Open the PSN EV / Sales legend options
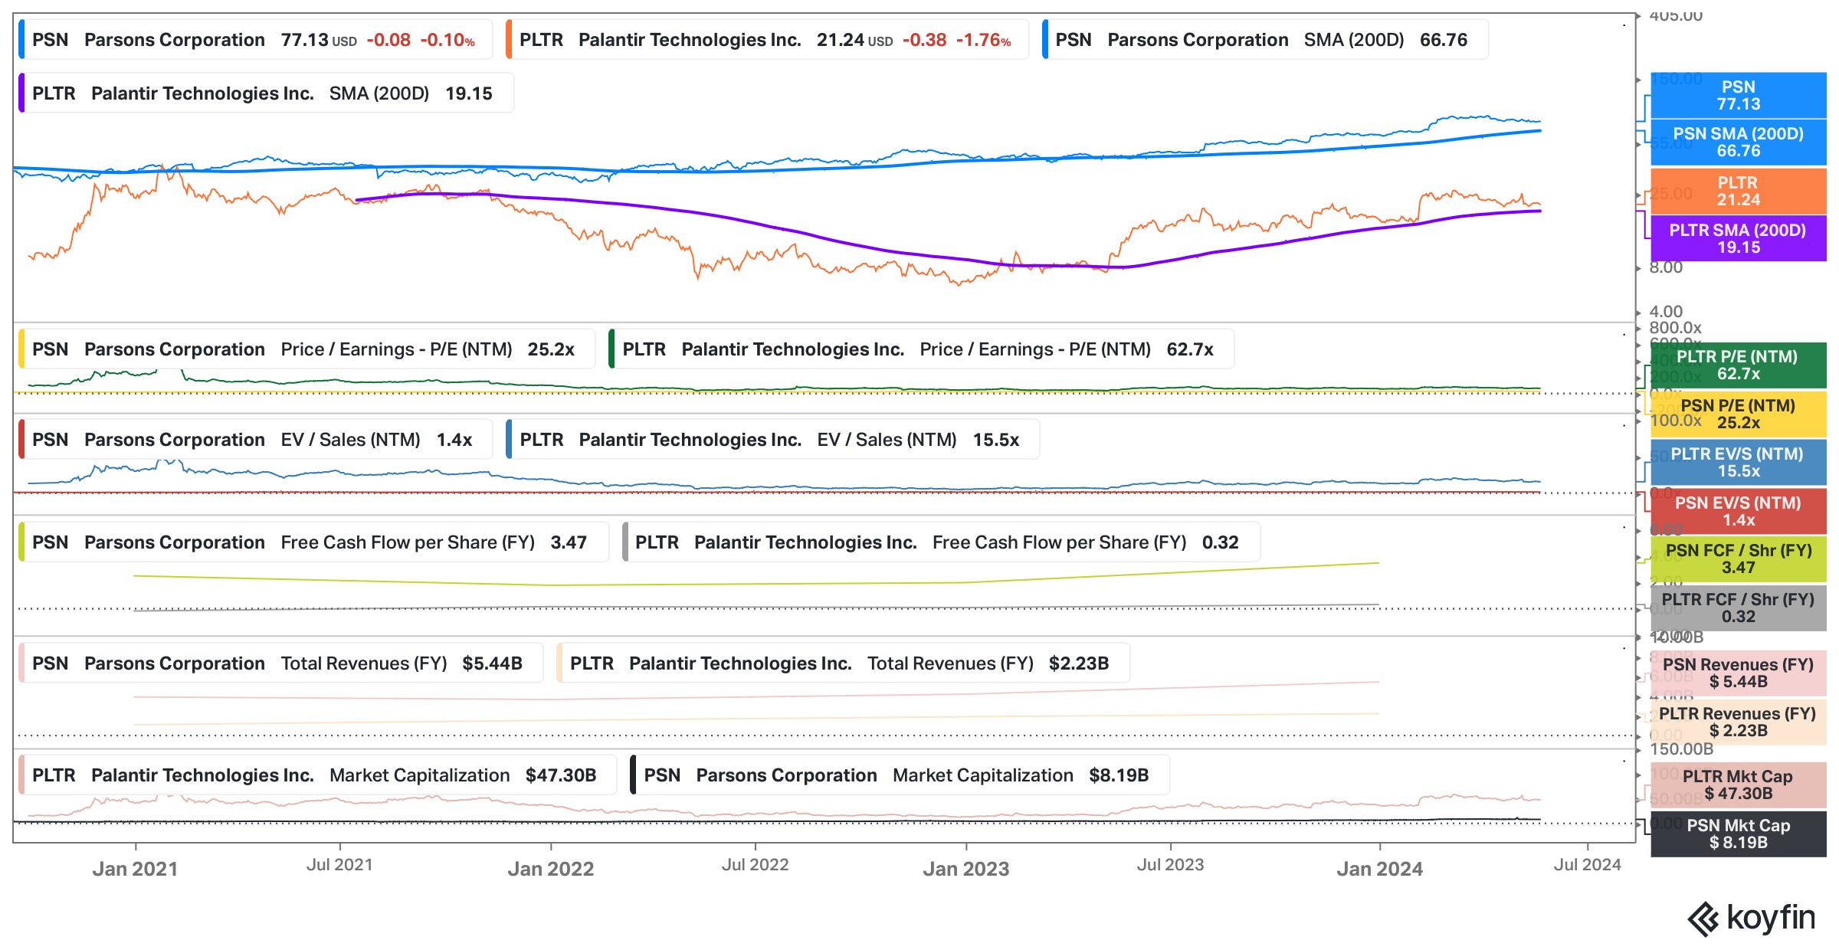Viewport: 1839px width, 950px height. click(254, 440)
